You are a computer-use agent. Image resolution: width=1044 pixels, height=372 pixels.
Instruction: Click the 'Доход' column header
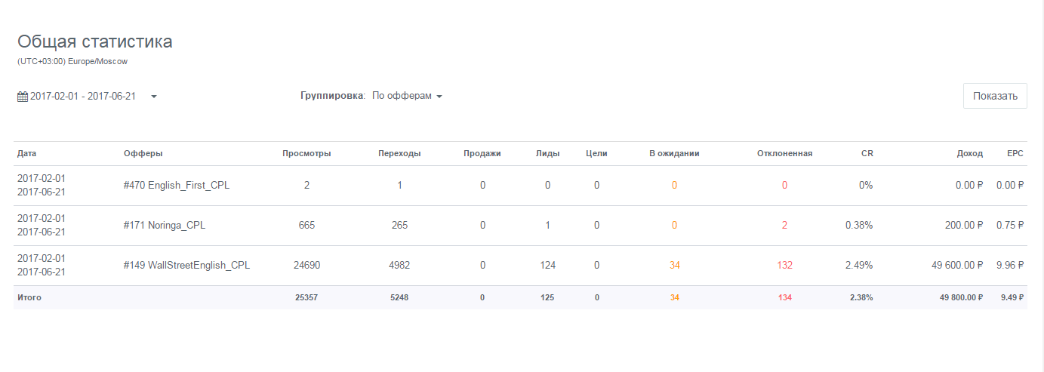click(969, 153)
